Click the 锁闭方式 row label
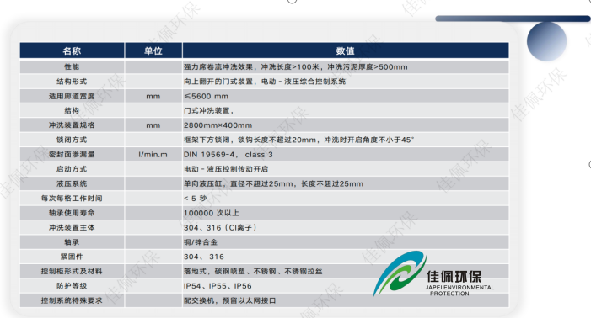The height and width of the screenshot is (318, 591). pyautogui.click(x=72, y=140)
